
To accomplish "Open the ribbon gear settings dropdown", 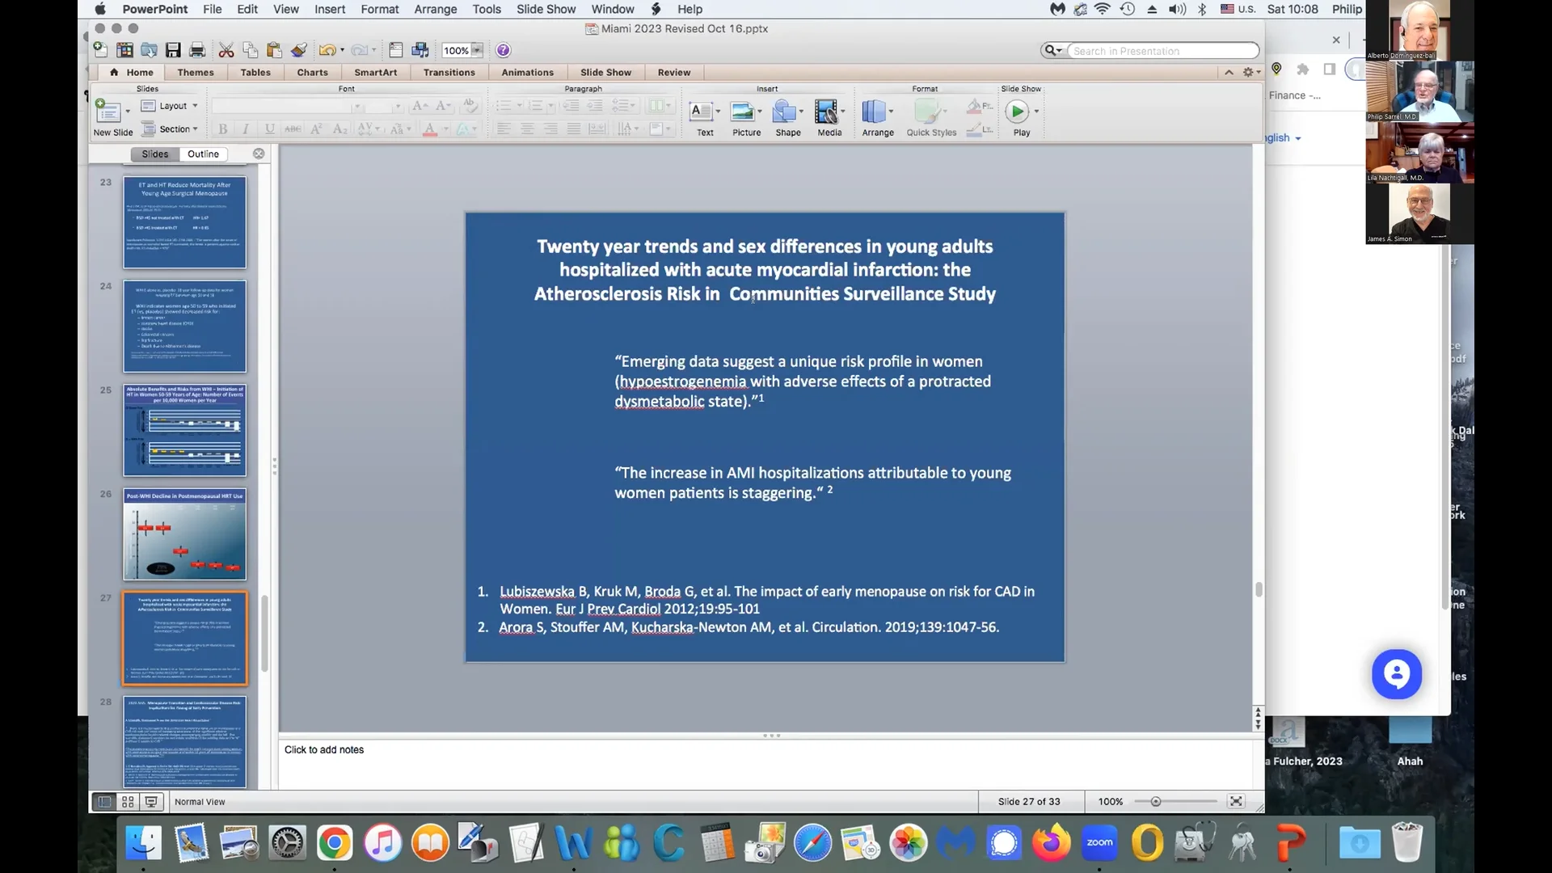I will pos(1251,72).
